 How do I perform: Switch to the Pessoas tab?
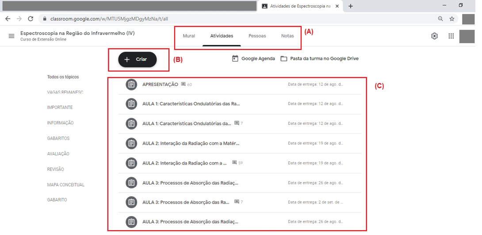257,36
